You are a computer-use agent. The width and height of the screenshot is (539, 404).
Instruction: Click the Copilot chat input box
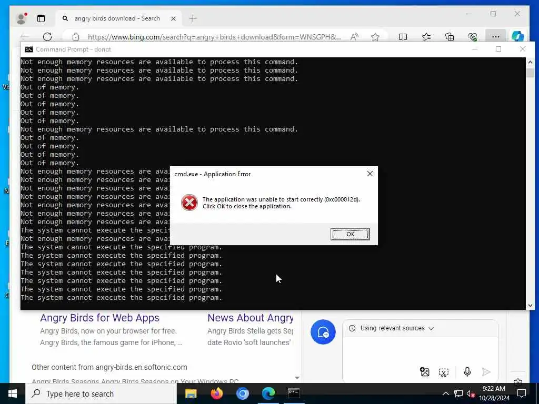point(420,350)
